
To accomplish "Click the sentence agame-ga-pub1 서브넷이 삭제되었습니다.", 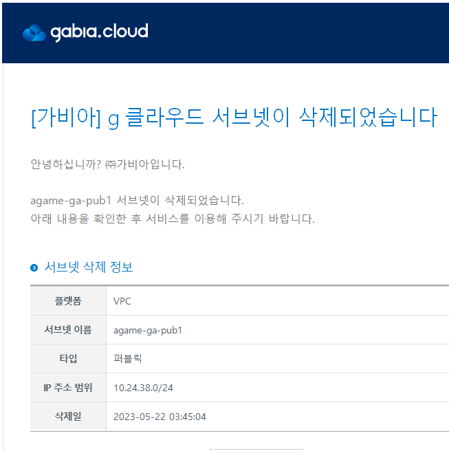I will [137, 201].
